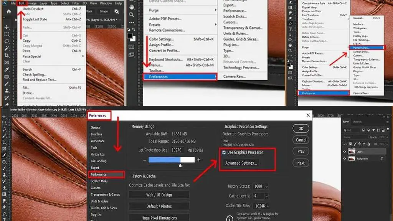The height and width of the screenshot is (221, 393).
Task: Click foreground color swatch in top-middle panel
Action: coord(130,36)
